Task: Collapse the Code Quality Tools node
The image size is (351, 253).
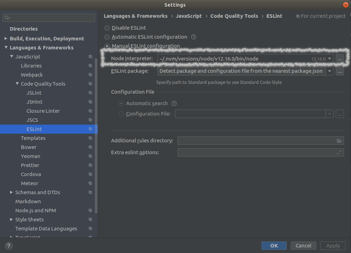Action: coord(17,84)
